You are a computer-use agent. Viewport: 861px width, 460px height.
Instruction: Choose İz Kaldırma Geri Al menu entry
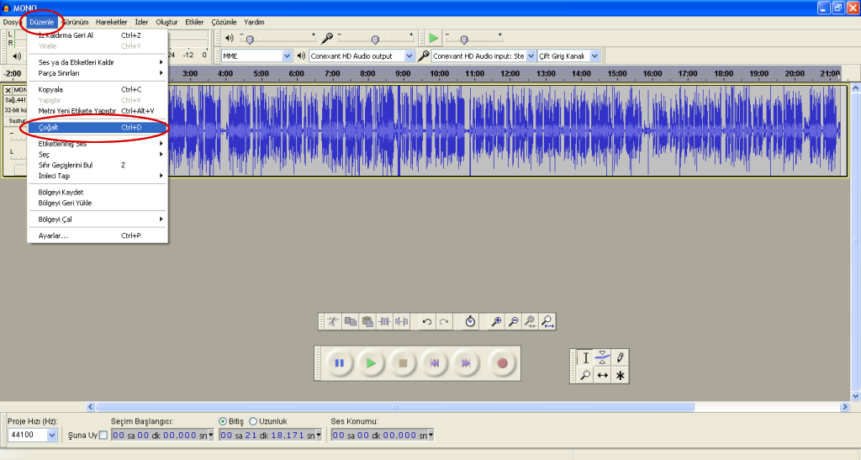pyautogui.click(x=98, y=35)
